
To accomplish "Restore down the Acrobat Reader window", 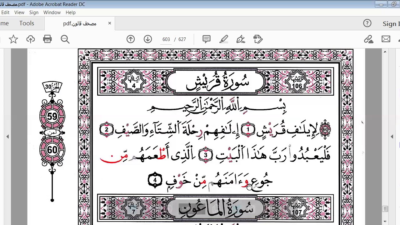I will tap(393, 4).
